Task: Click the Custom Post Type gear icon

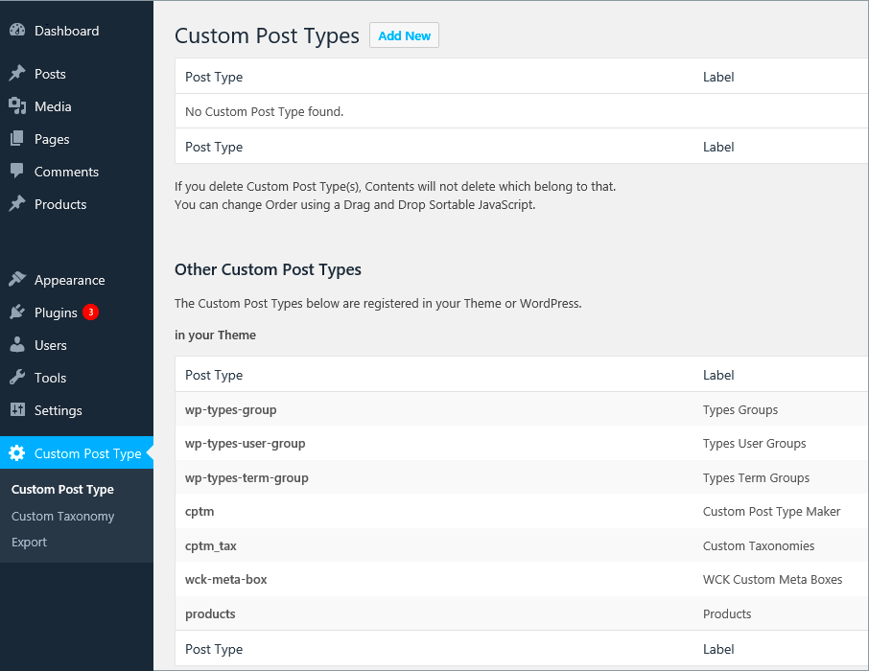Action: click(16, 452)
